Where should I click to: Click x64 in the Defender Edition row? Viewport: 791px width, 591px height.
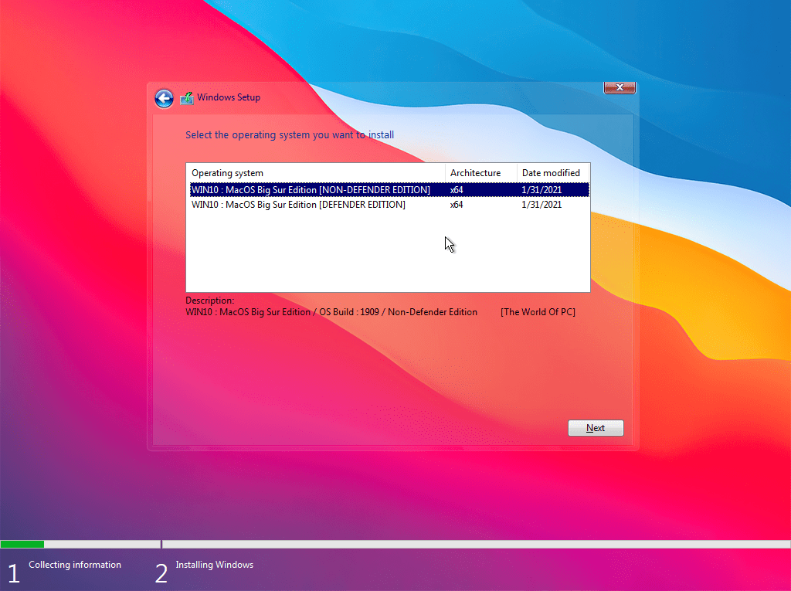pyautogui.click(x=457, y=205)
